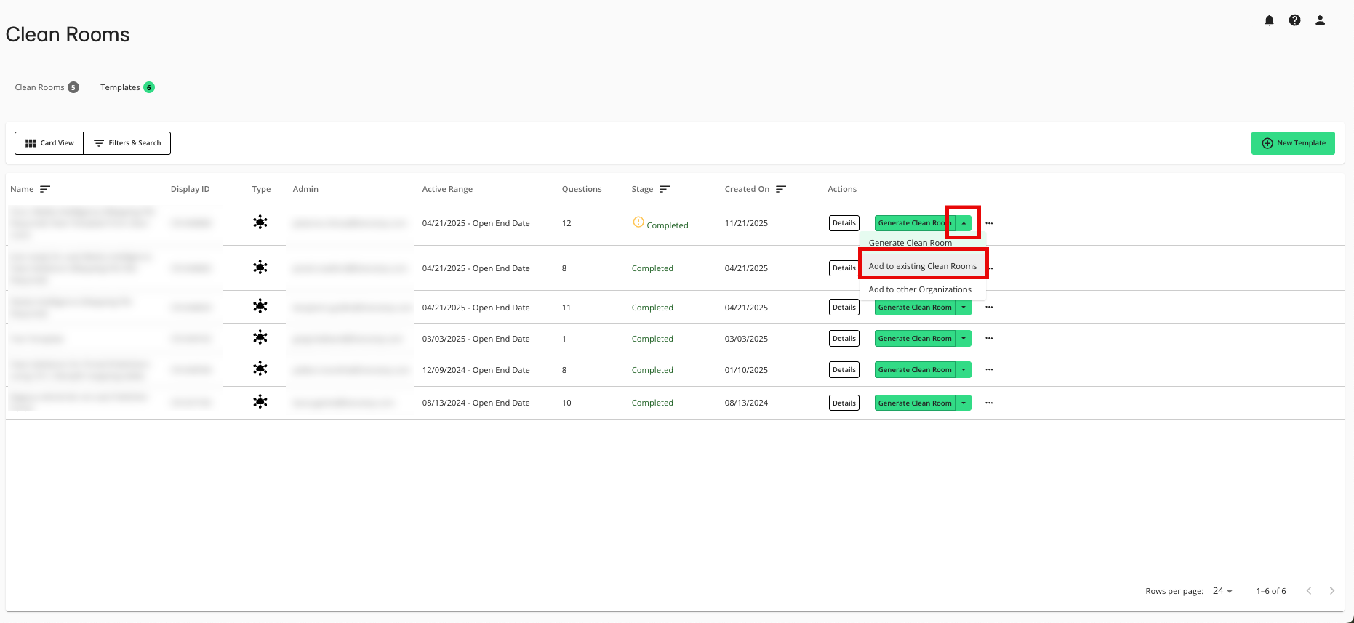Screen dimensions: 1354x623
Task: Click type icon in the 12-questions row
Action: point(260,222)
